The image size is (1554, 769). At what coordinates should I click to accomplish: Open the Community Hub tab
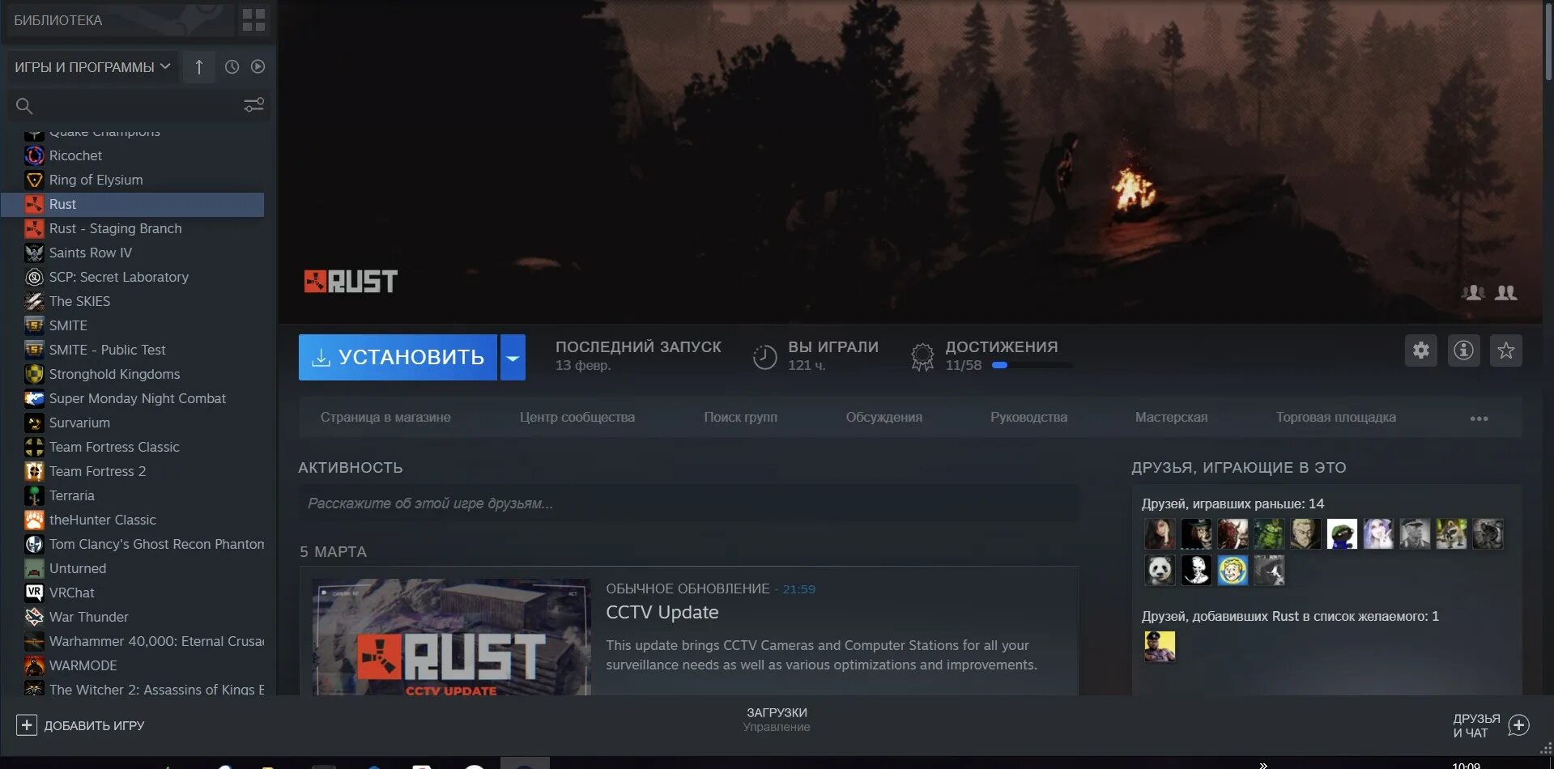pos(577,418)
